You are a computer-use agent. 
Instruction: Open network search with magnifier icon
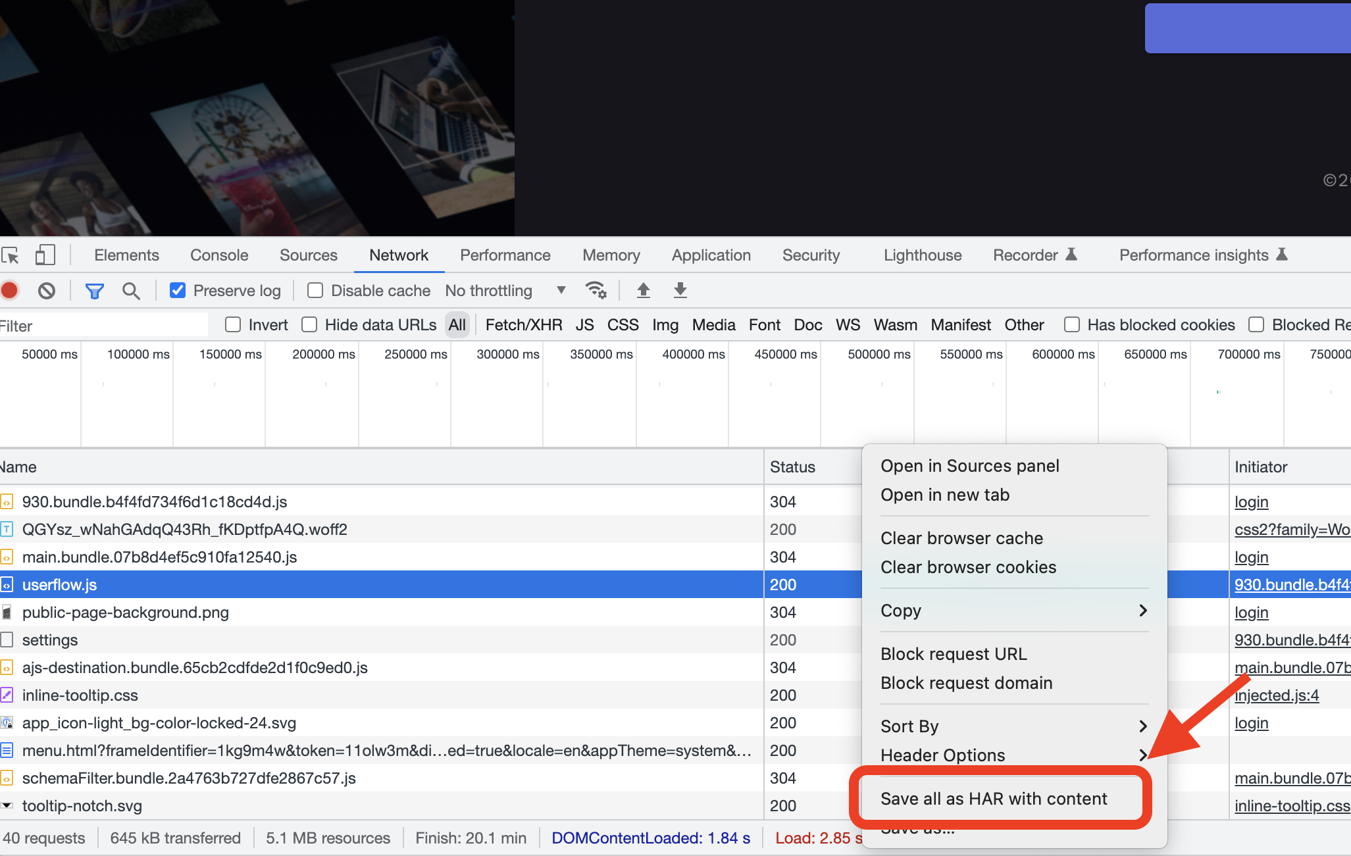(131, 290)
